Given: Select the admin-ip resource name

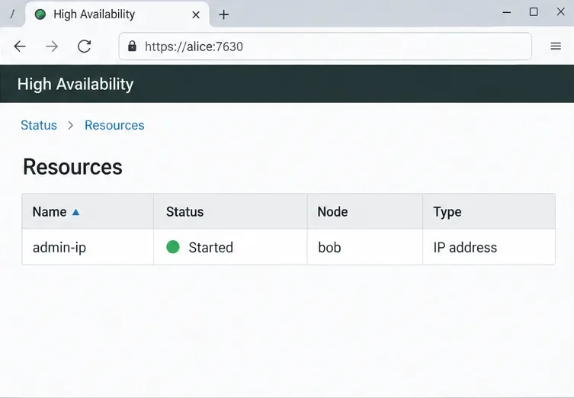Looking at the screenshot, I should coord(59,248).
